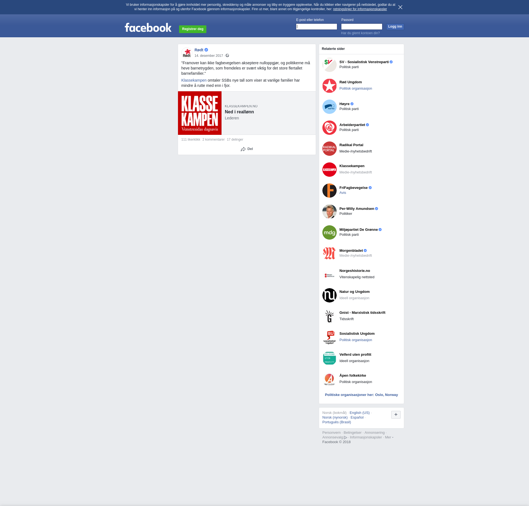Open SV - Sosialistisk Venstreparti page name
Screen dimensions: 529x506
click(x=364, y=62)
